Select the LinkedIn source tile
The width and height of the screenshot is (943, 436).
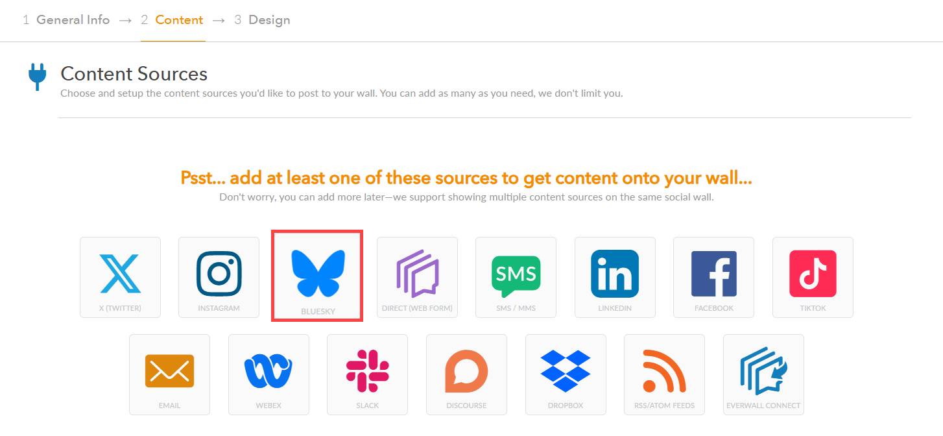coord(615,277)
